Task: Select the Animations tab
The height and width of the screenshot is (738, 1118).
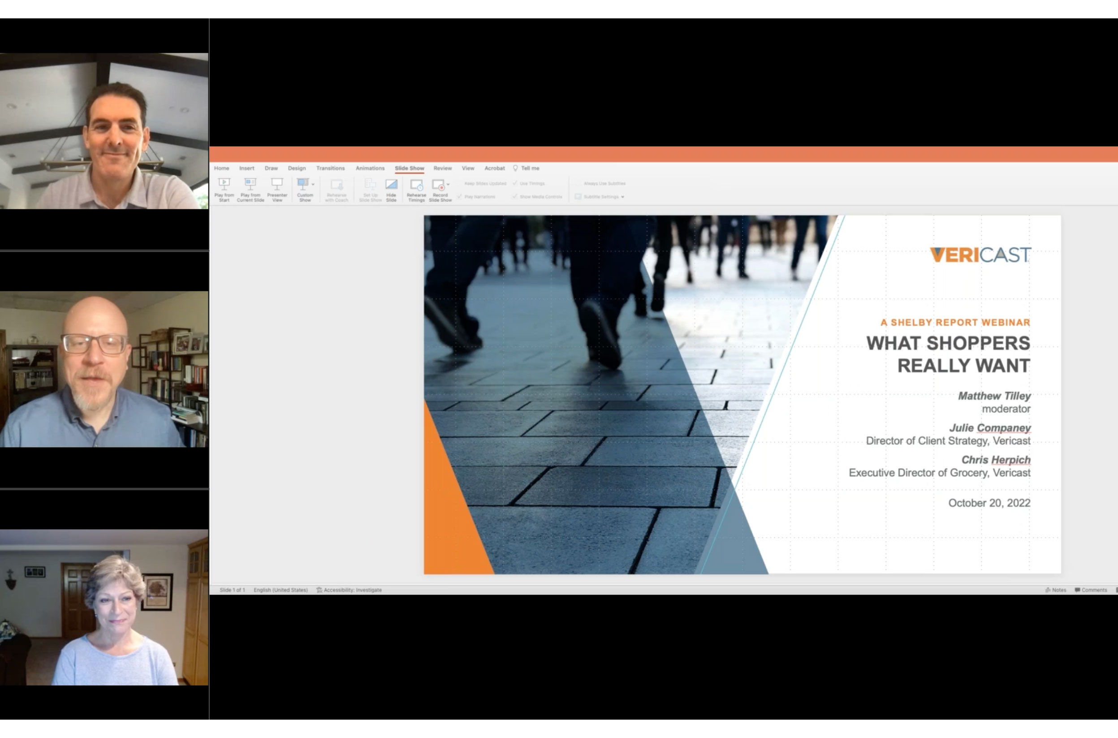Action: [x=370, y=168]
